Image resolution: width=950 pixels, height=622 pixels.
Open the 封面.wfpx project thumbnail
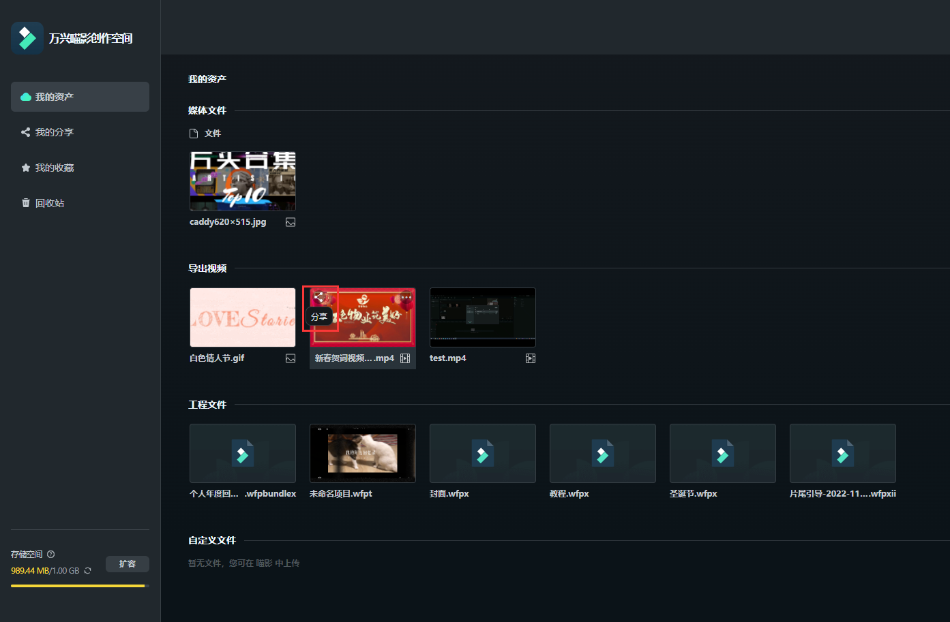(x=483, y=454)
